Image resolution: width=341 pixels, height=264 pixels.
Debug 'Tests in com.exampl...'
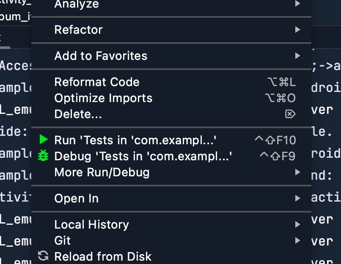143,156
